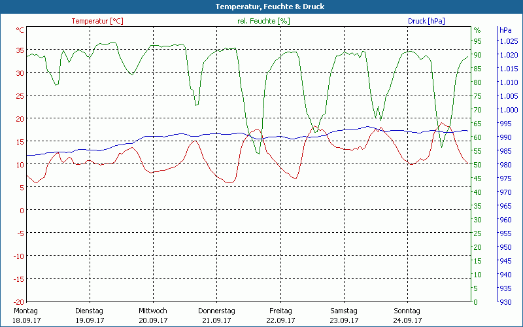Click the 'hPa' unit label on the pressure axis
The height and width of the screenshot is (327, 523).
coord(505,30)
